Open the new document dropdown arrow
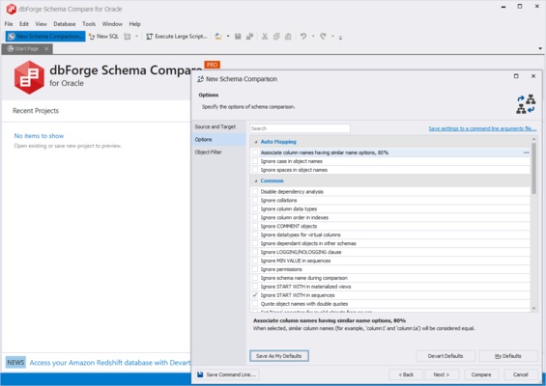 pos(136,36)
